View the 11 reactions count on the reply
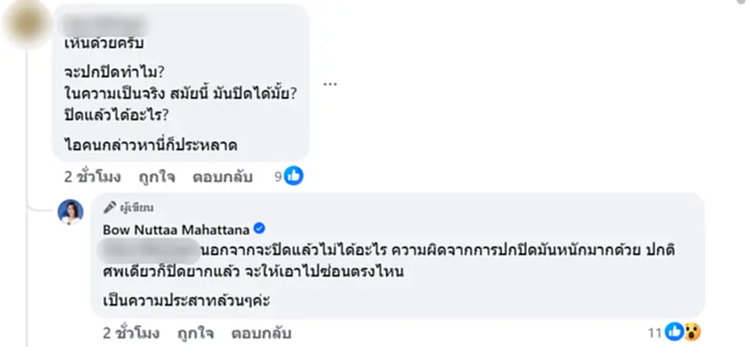 click(x=657, y=332)
